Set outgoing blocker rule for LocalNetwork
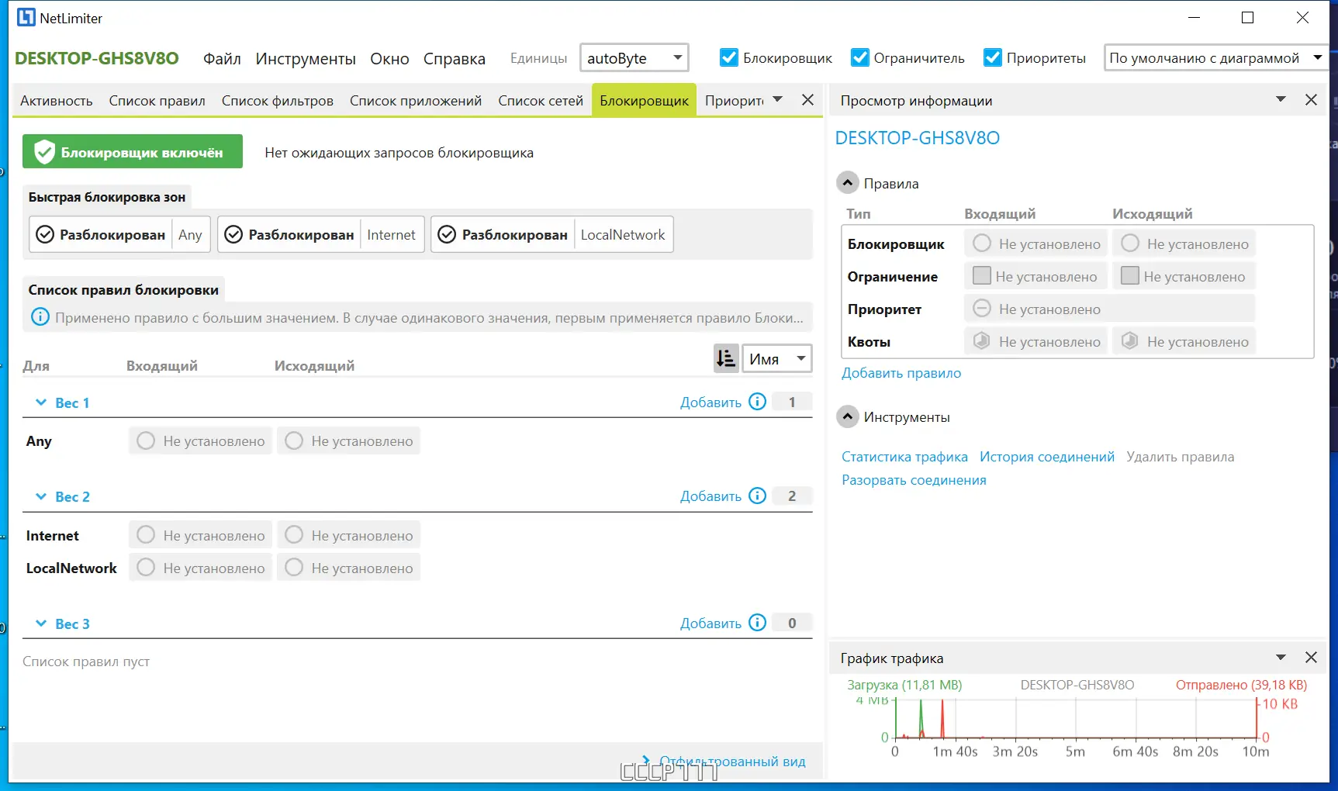 [x=349, y=568]
